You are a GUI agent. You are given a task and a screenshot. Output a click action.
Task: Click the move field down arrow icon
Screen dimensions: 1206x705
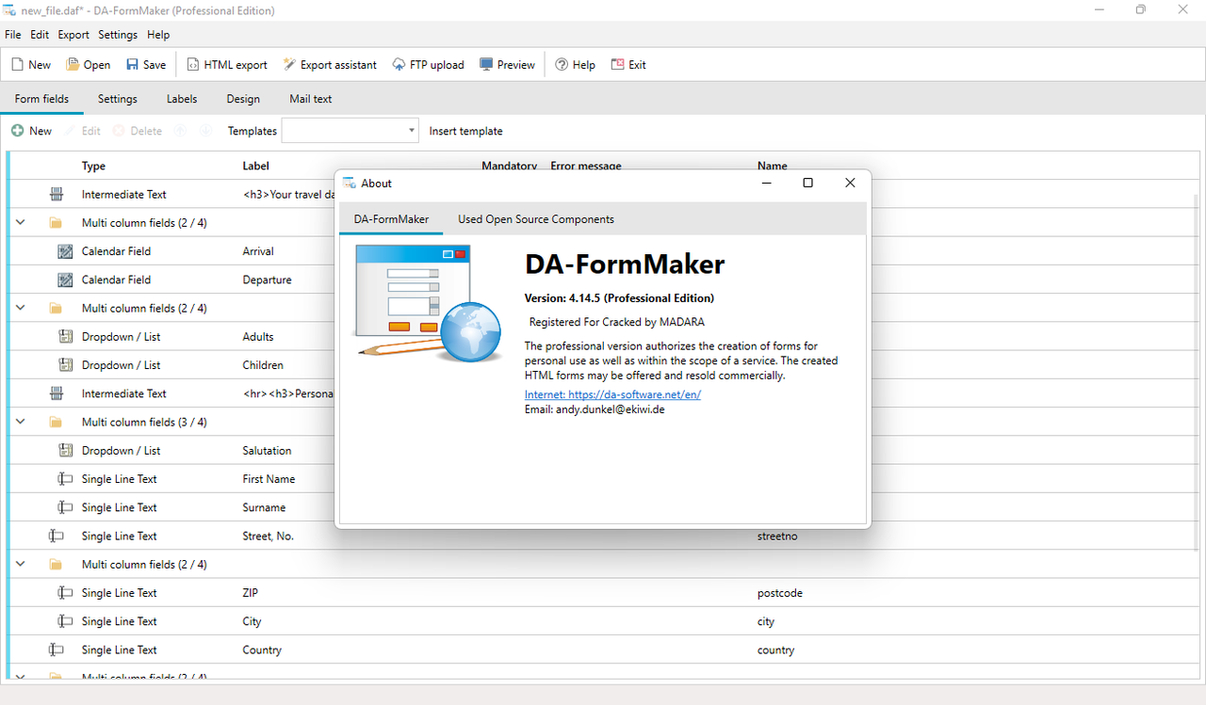point(205,131)
